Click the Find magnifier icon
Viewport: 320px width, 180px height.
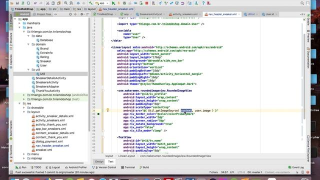pyautogui.click(x=65, y=3)
